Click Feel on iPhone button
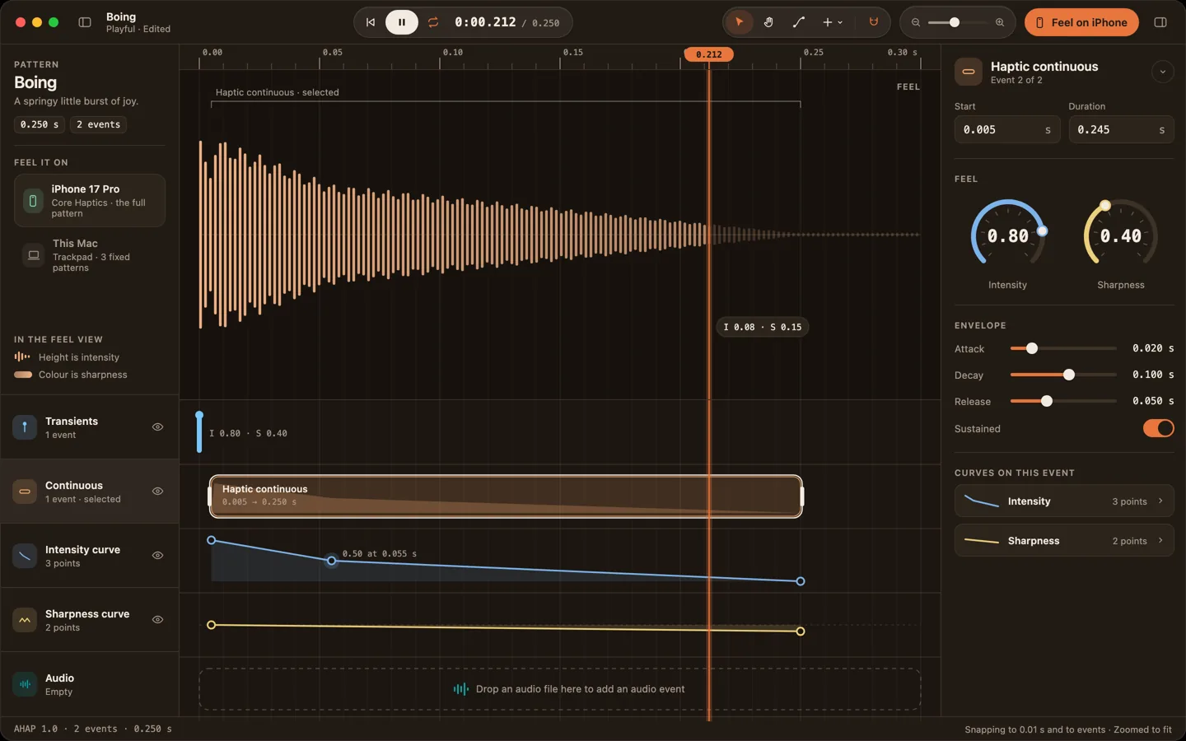 [1081, 22]
